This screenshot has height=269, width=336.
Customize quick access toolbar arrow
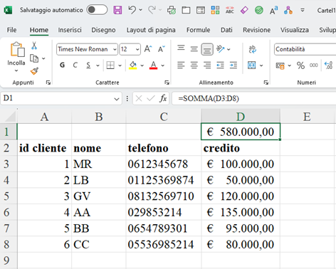(x=303, y=10)
